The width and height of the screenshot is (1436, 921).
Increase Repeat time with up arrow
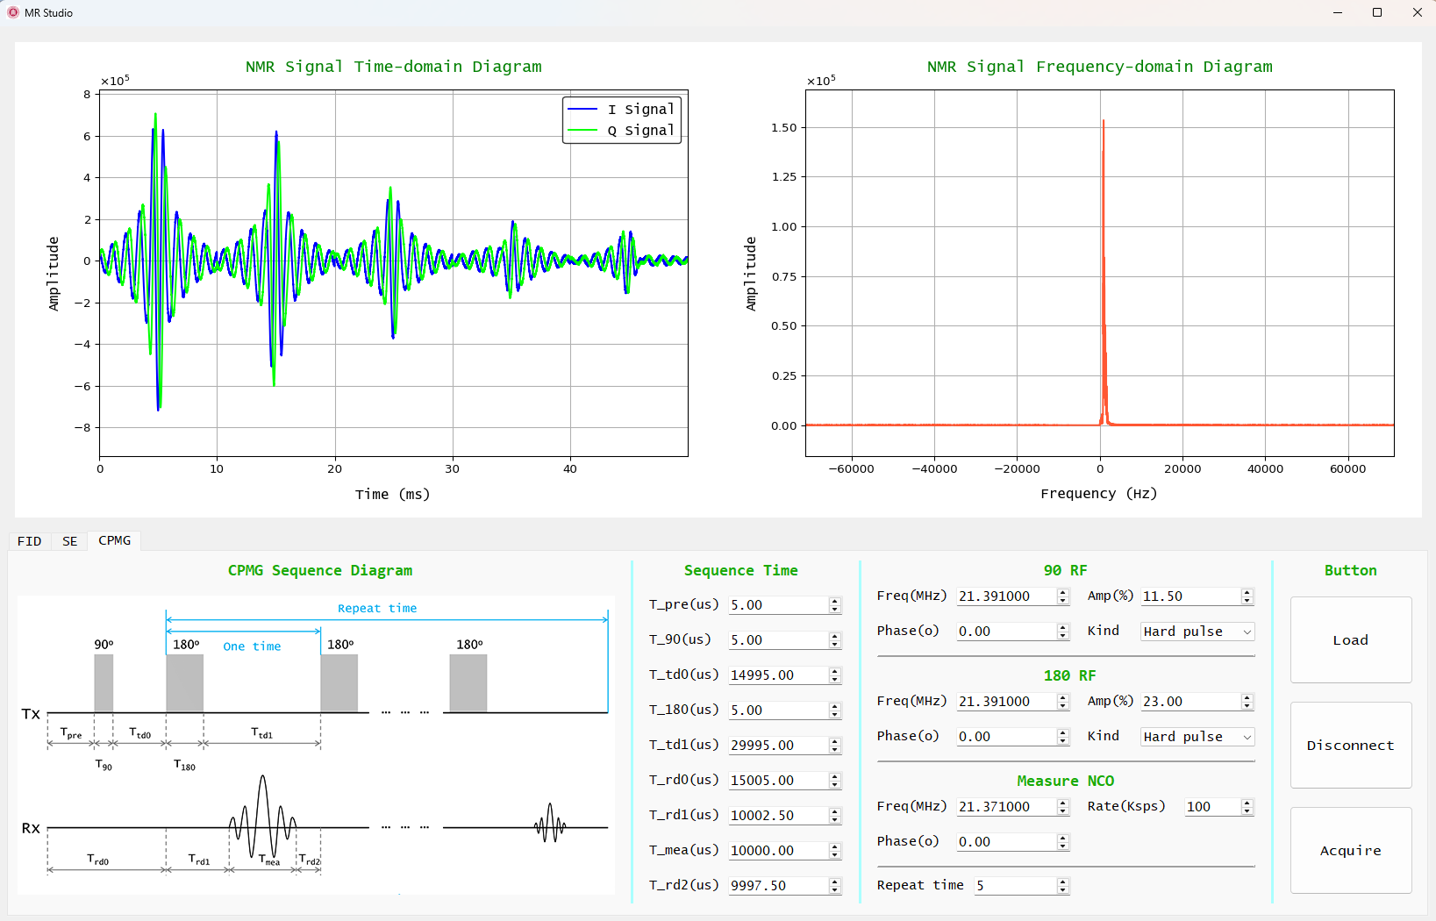coord(1062,882)
